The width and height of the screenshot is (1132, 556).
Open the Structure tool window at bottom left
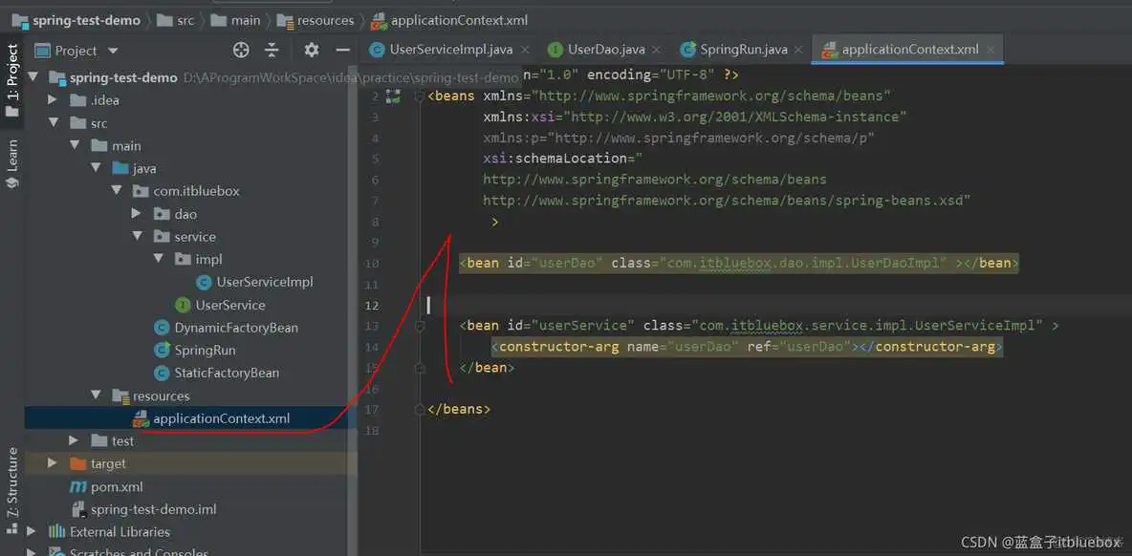[x=11, y=489]
